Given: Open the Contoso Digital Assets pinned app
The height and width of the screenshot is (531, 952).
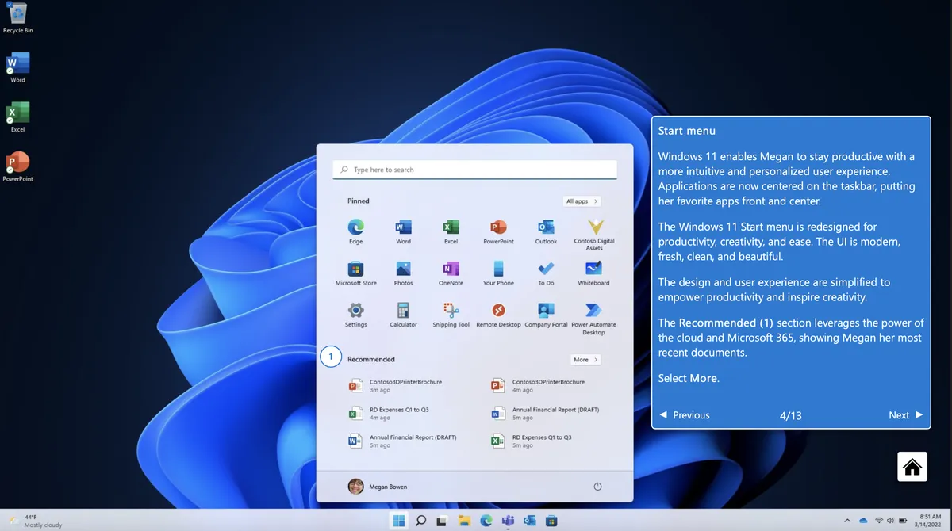Looking at the screenshot, I should [594, 234].
